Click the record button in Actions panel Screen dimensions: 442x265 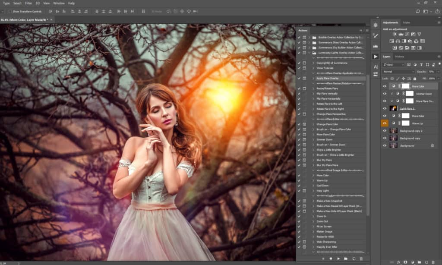tap(331, 259)
